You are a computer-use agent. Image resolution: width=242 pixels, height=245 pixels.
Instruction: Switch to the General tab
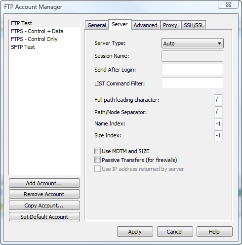coord(97,25)
